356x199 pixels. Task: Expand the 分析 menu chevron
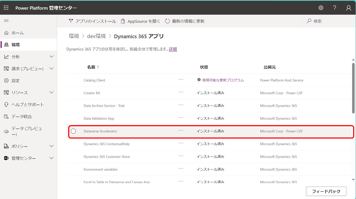52,57
